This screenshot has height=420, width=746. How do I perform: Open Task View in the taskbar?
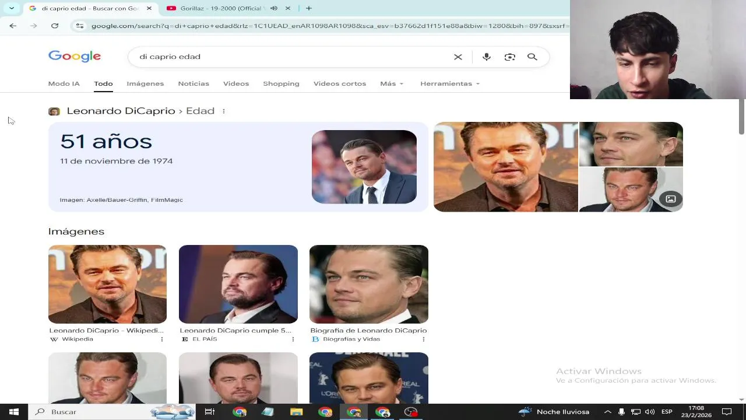click(210, 412)
